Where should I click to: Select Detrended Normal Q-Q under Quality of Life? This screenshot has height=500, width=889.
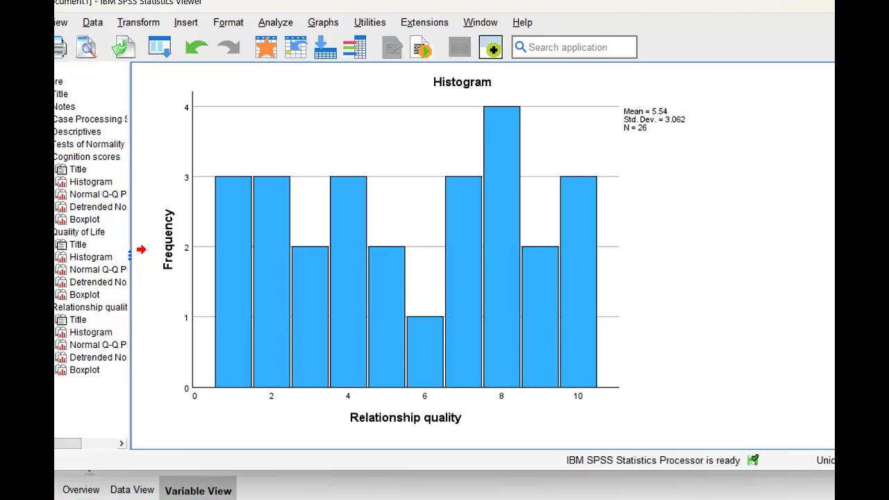coord(98,282)
